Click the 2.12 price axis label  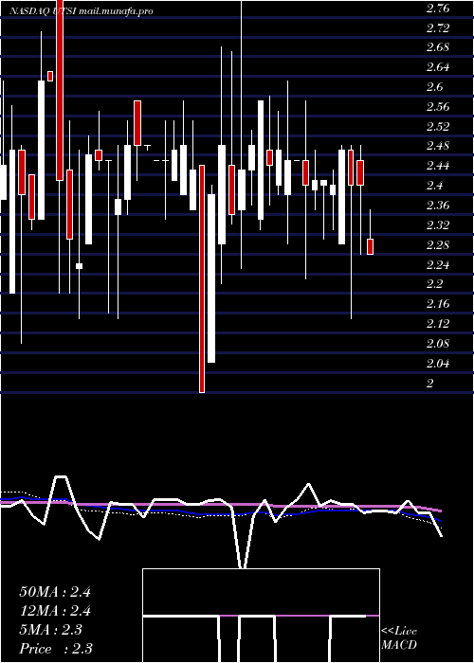(438, 324)
